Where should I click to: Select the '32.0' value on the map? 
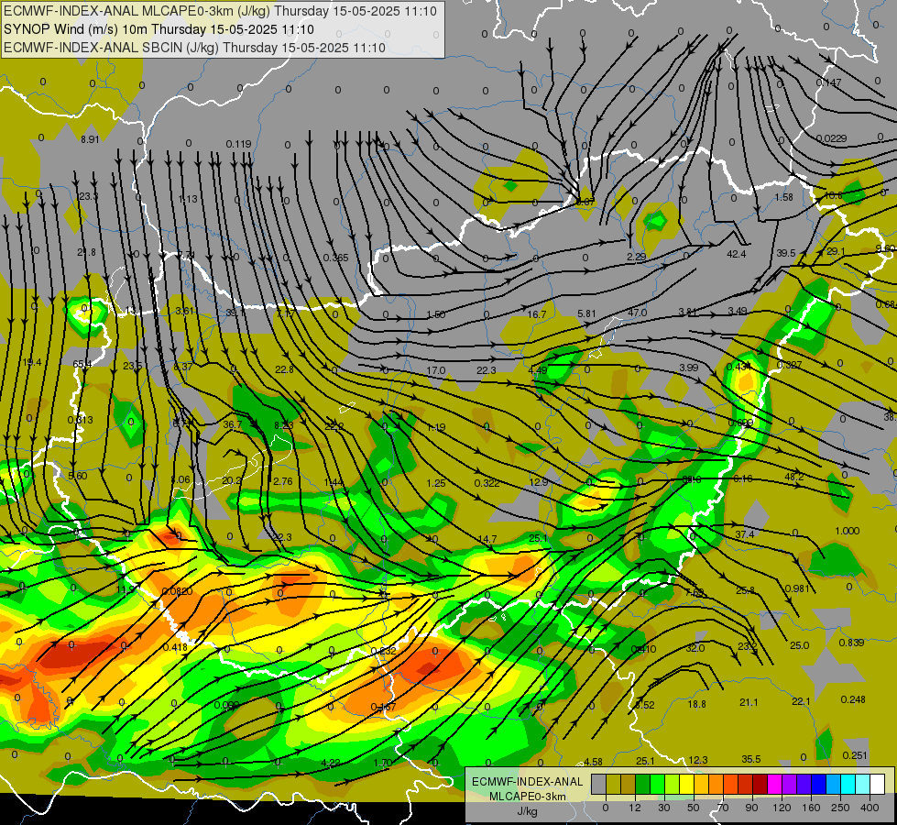695,648
